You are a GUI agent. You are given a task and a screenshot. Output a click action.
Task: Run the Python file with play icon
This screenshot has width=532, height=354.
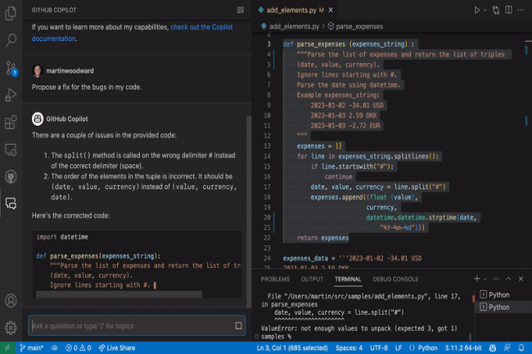coord(476,10)
